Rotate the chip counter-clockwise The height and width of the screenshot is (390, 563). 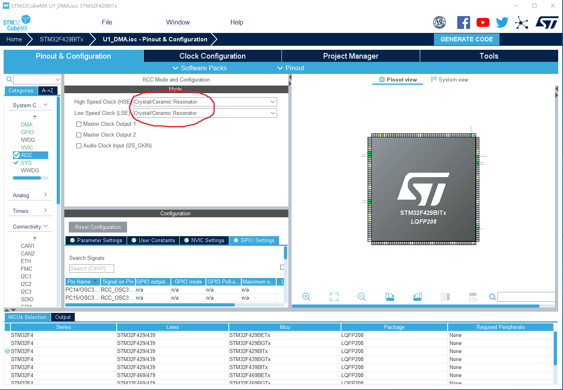[x=417, y=296]
